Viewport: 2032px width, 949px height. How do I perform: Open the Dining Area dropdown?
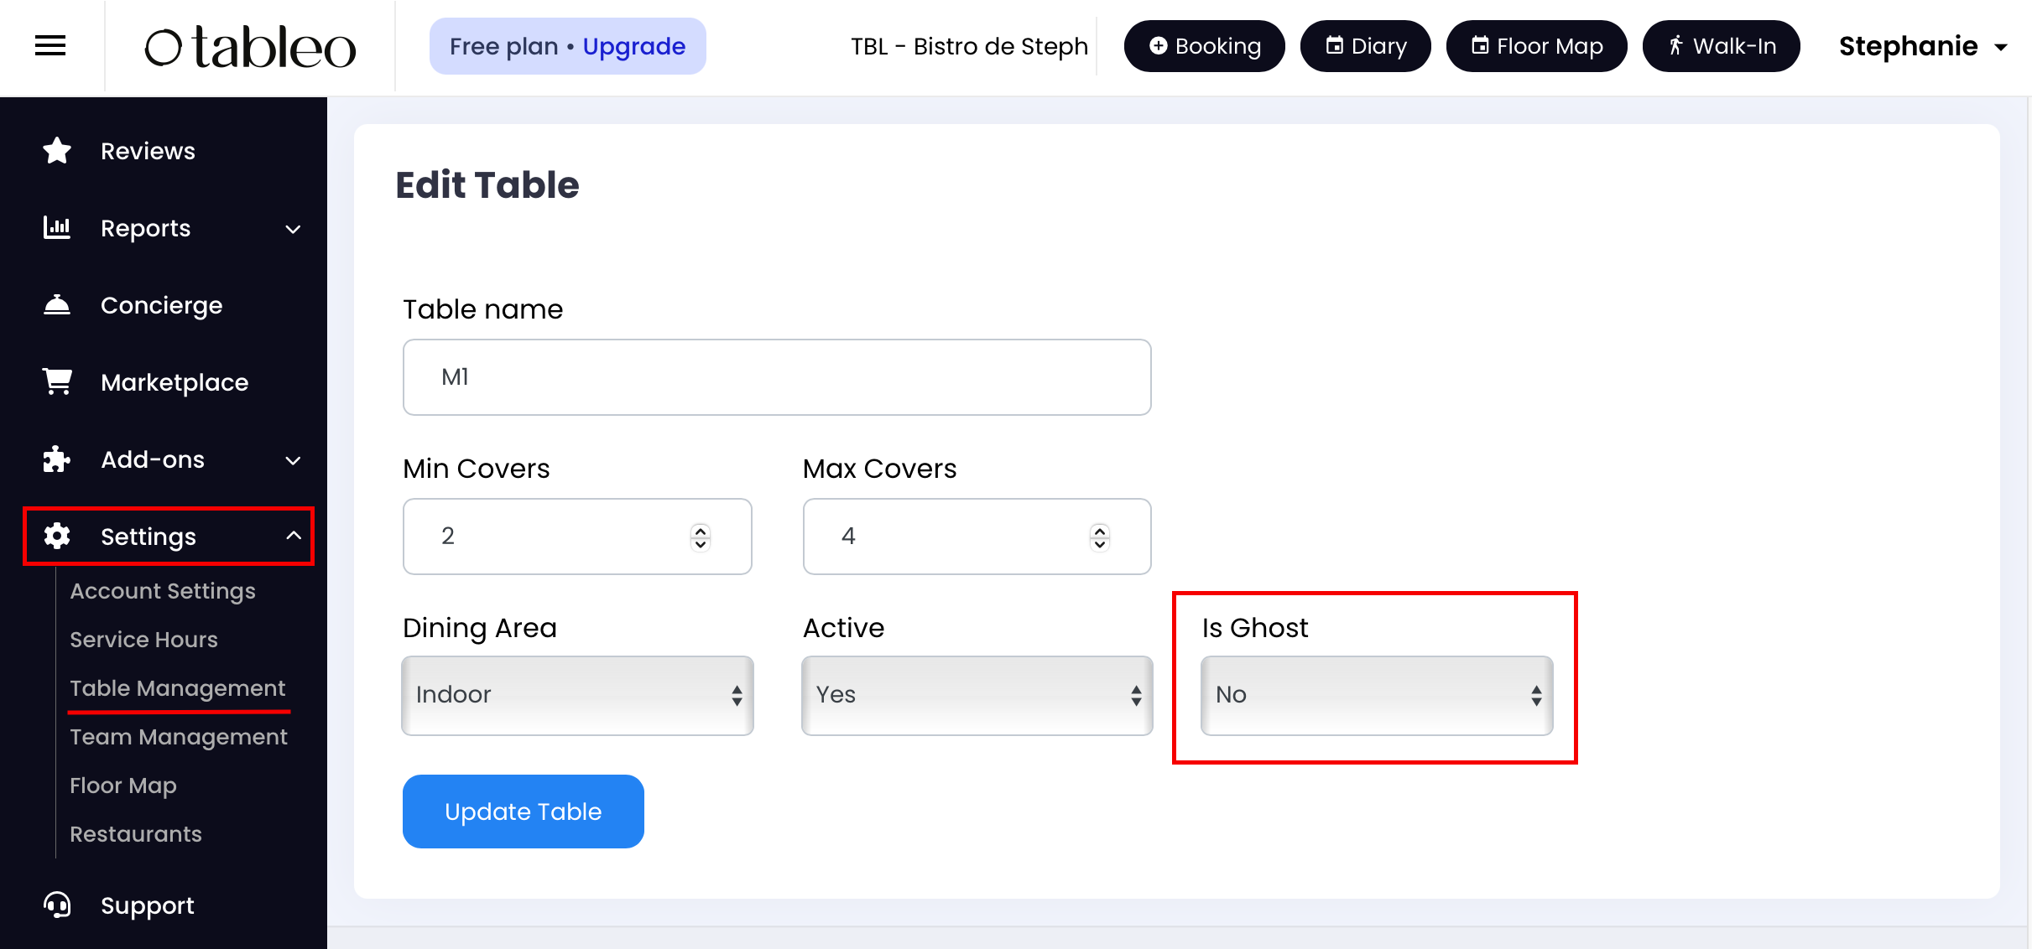[577, 695]
